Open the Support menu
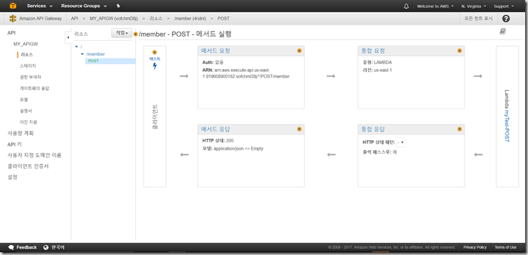The image size is (528, 255). pos(503,6)
